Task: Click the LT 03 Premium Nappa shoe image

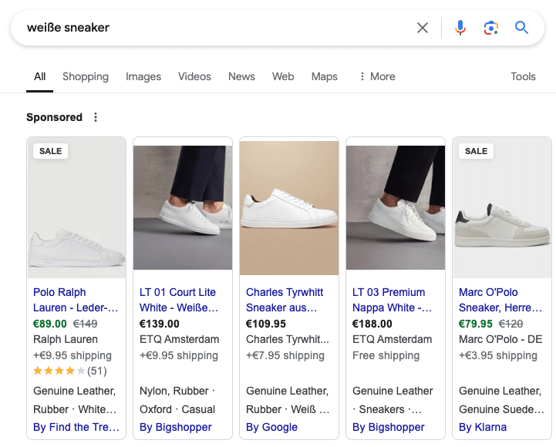Action: (396, 208)
